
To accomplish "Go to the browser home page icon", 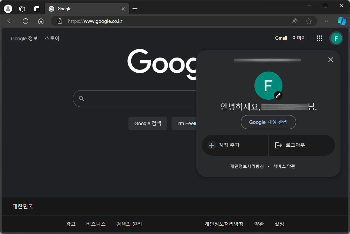I will (x=41, y=21).
